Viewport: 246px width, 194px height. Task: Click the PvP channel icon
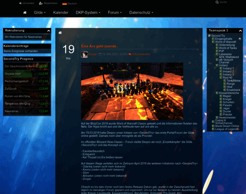click(x=217, y=51)
